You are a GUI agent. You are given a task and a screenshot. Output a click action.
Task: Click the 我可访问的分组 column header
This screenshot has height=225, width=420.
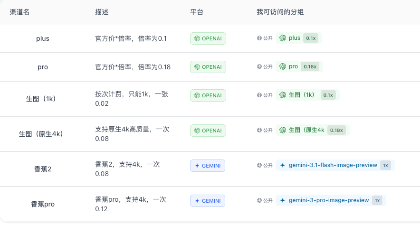pos(280,12)
